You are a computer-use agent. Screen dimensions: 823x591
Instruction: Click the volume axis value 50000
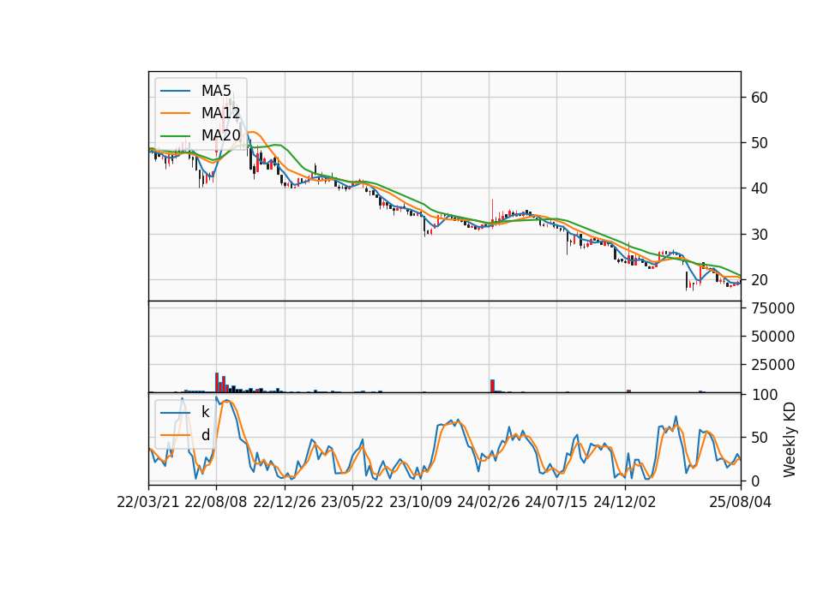pyautogui.click(x=772, y=337)
